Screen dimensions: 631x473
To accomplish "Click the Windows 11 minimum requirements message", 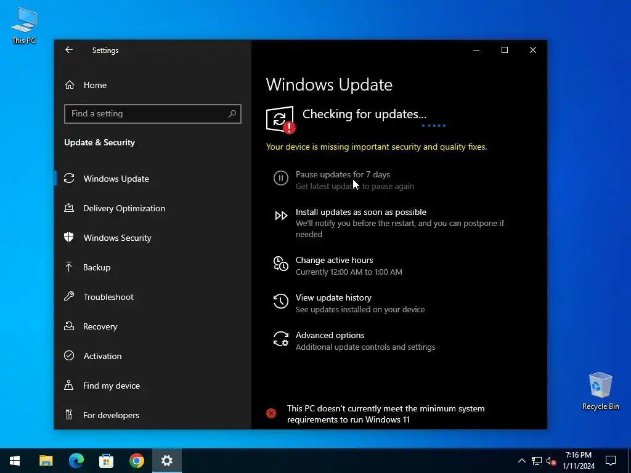I will pyautogui.click(x=386, y=414).
